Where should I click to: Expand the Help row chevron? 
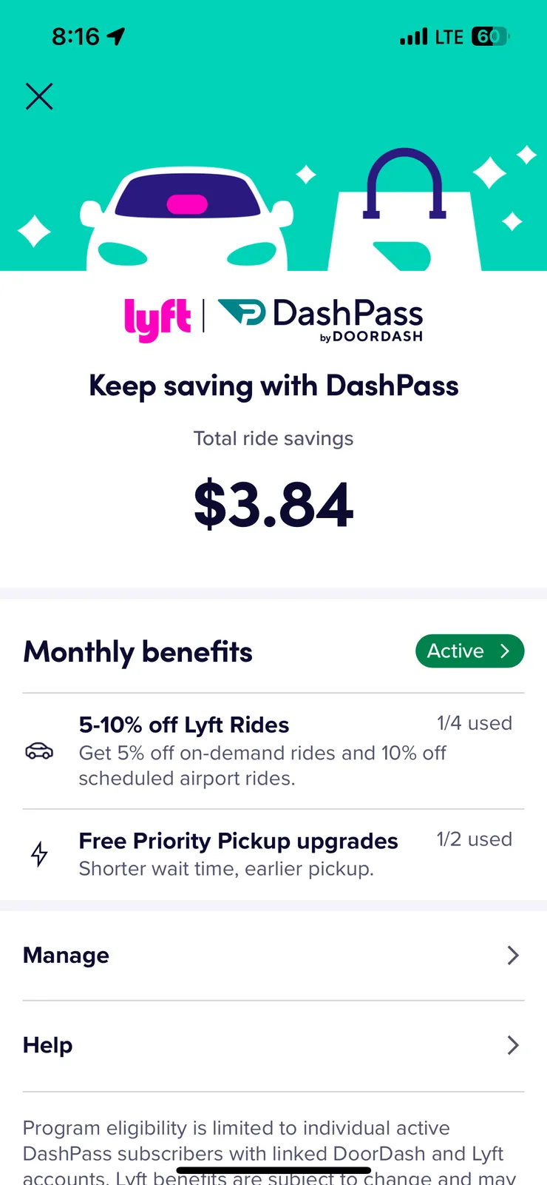[x=513, y=1045]
